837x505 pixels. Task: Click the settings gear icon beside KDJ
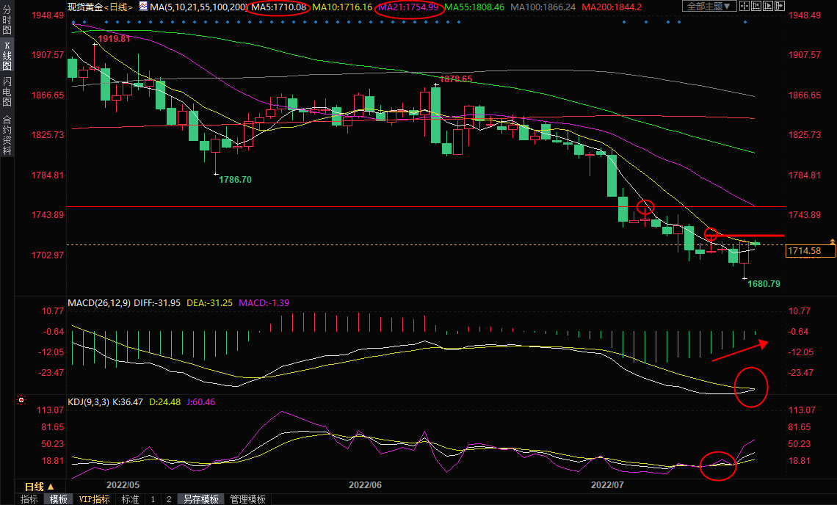21,401
